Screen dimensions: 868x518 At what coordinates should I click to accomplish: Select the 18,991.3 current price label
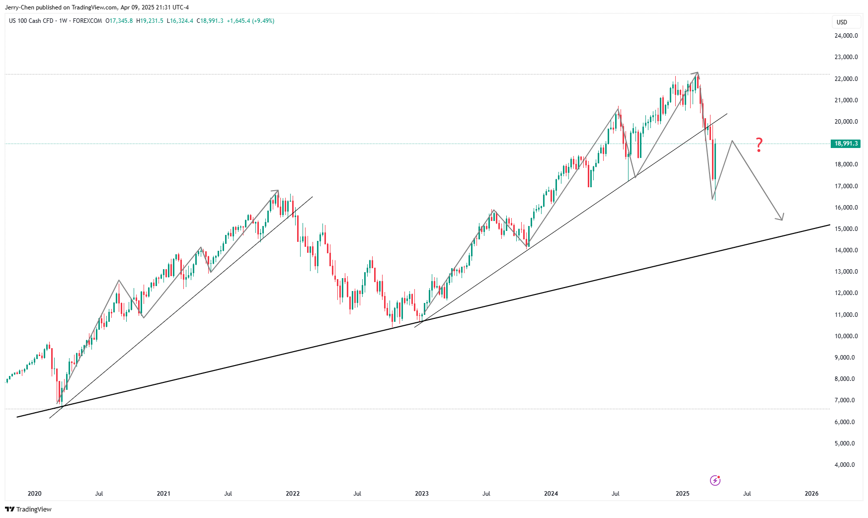[846, 144]
